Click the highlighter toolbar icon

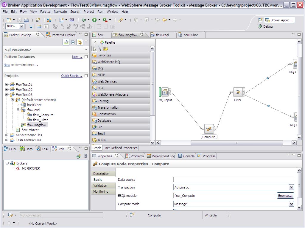pyautogui.click(x=121, y=20)
